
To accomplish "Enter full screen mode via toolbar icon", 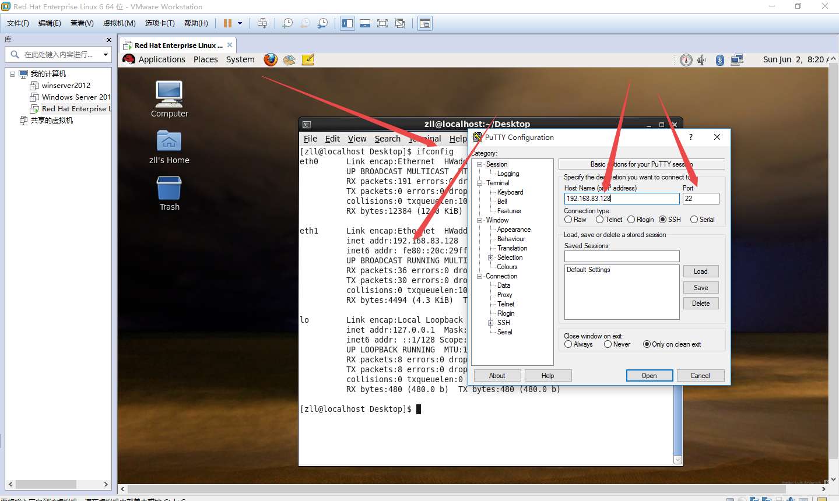I will pos(382,23).
